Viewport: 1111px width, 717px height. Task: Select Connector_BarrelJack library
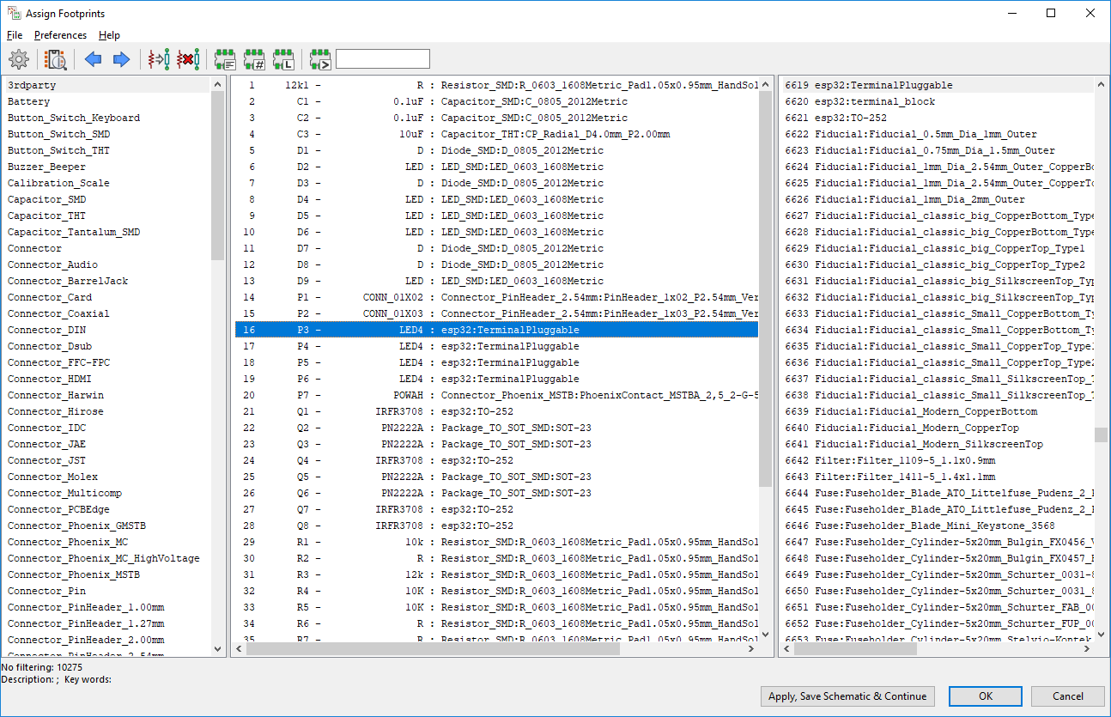tap(107, 281)
